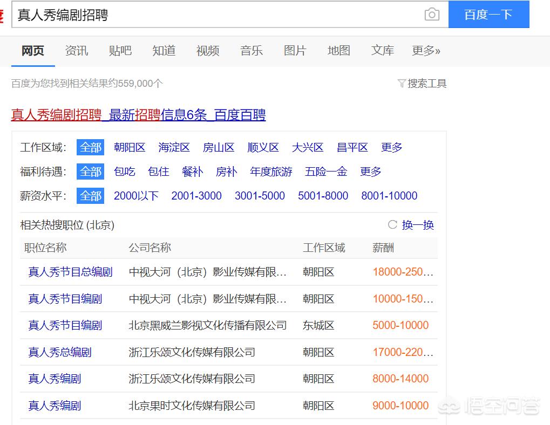Focus the search box containing 真人秀编剧招聘

(230, 15)
